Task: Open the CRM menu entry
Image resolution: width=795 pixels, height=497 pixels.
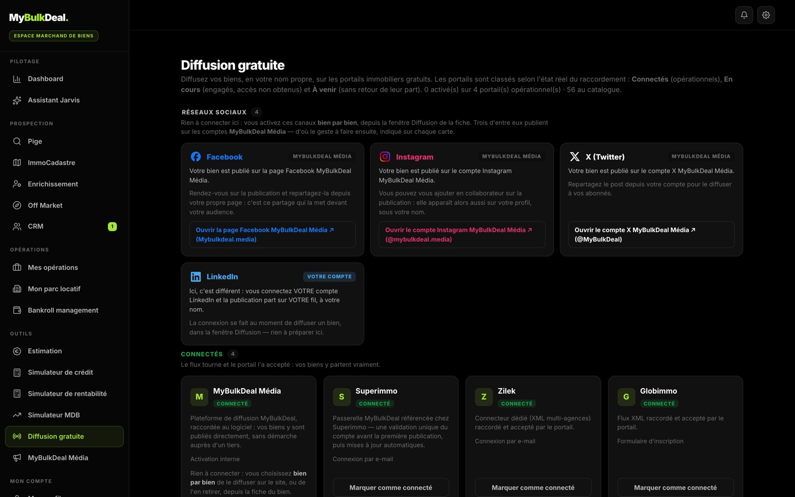Action: point(65,227)
